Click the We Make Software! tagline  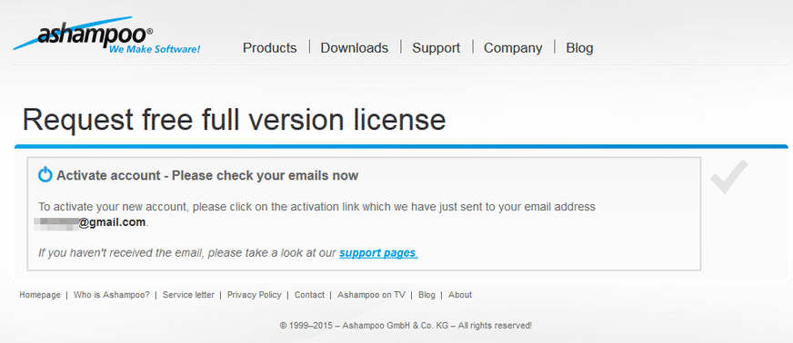click(155, 49)
